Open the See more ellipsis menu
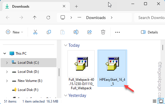Image resolution: width=165 pixels, height=104 pixels. click(x=118, y=32)
